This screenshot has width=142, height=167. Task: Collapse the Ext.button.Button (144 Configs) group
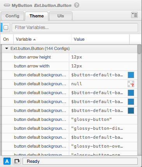7,48
